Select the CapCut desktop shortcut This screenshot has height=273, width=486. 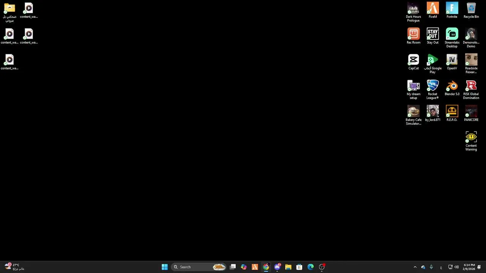coord(413,62)
